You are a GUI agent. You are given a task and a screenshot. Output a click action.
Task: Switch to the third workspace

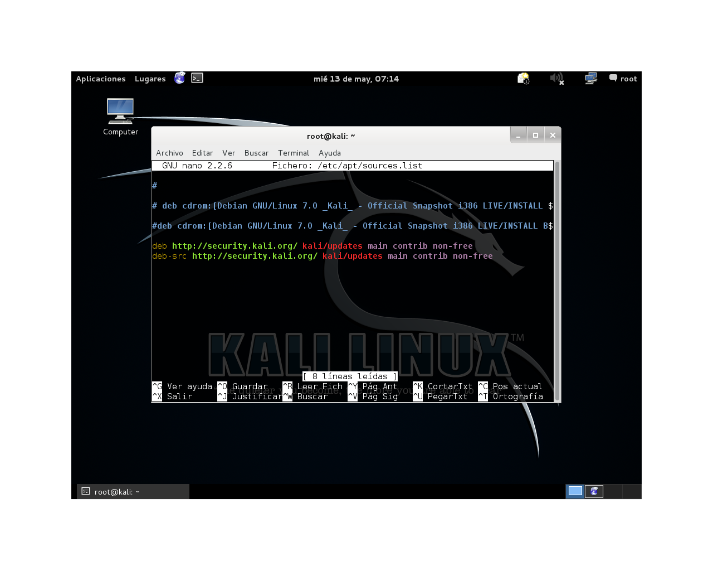pos(613,491)
